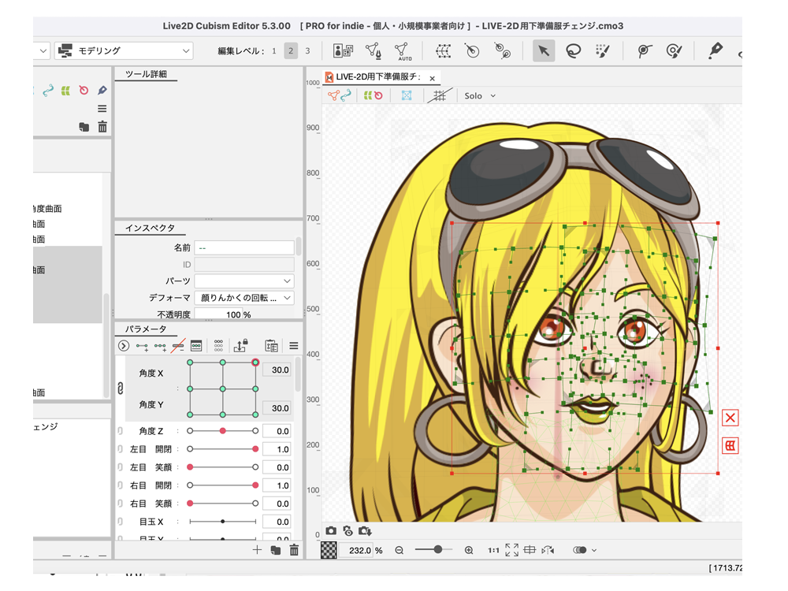The height and width of the screenshot is (591, 788).
Task: Toggle the link icon for 角度 X/Y
Action: coord(121,388)
